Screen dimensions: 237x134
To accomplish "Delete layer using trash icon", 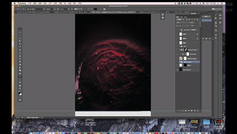I will 198,111.
